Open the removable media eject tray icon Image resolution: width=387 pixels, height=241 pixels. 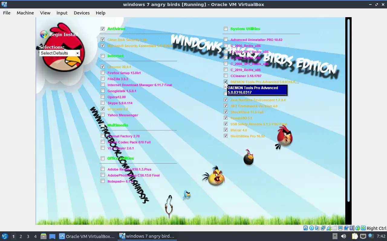point(335,236)
